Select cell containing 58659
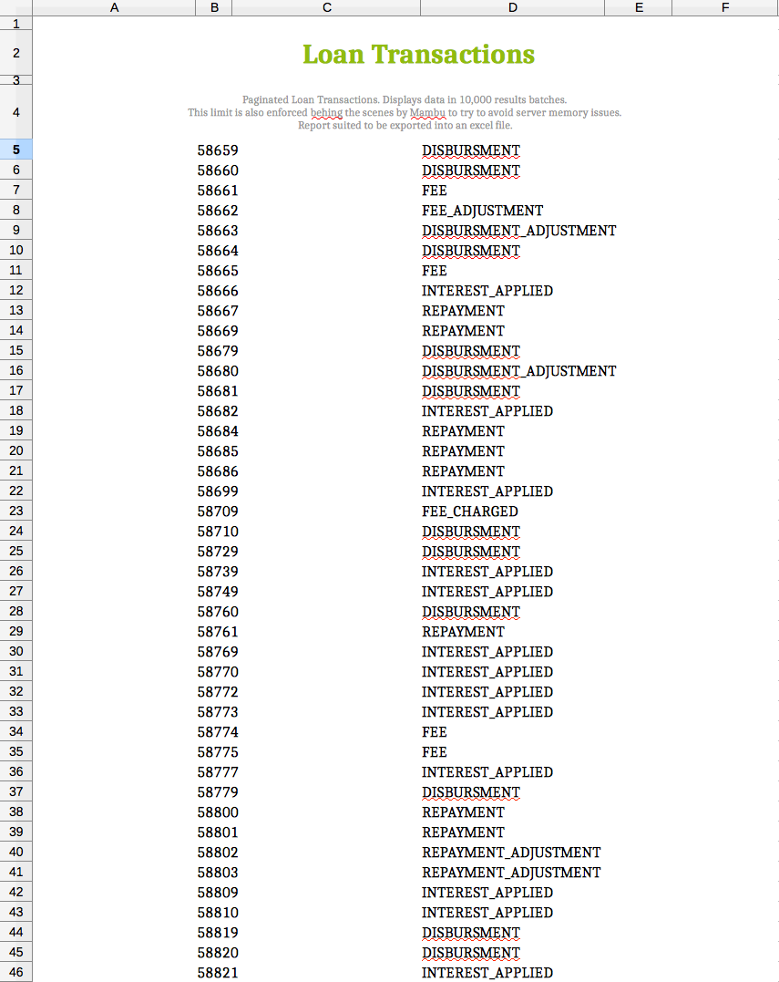 [x=214, y=150]
